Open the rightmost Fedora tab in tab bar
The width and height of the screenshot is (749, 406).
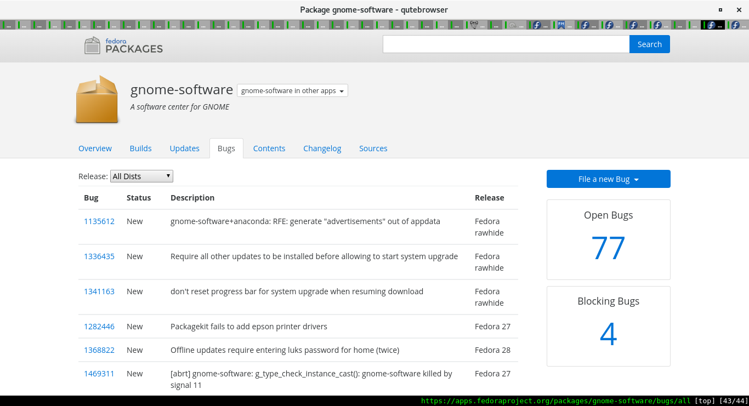(x=736, y=25)
